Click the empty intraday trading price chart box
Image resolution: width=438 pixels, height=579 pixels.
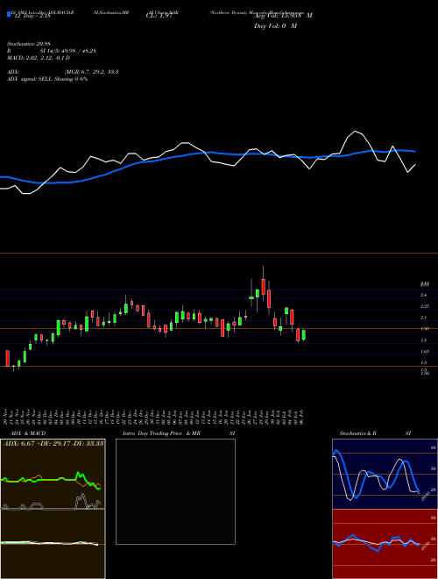(175, 491)
